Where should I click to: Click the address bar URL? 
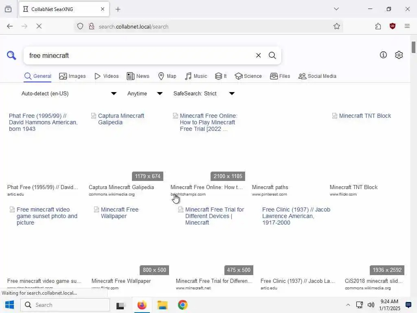(133, 26)
